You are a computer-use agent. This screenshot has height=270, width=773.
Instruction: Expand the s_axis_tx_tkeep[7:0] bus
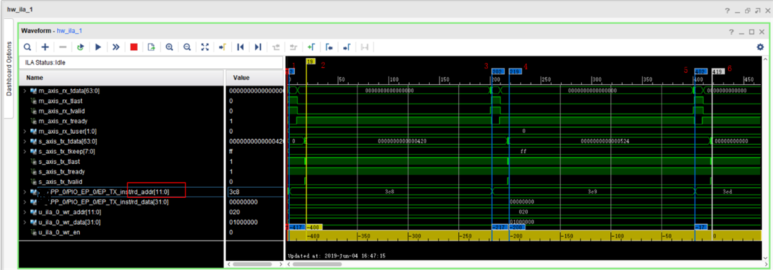click(x=25, y=151)
